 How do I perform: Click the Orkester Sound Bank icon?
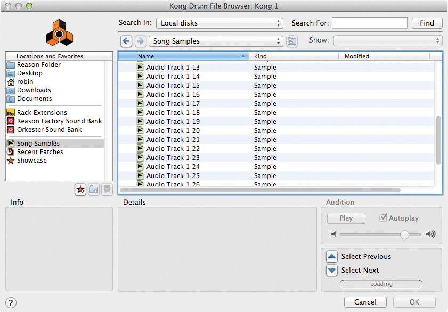click(11, 130)
